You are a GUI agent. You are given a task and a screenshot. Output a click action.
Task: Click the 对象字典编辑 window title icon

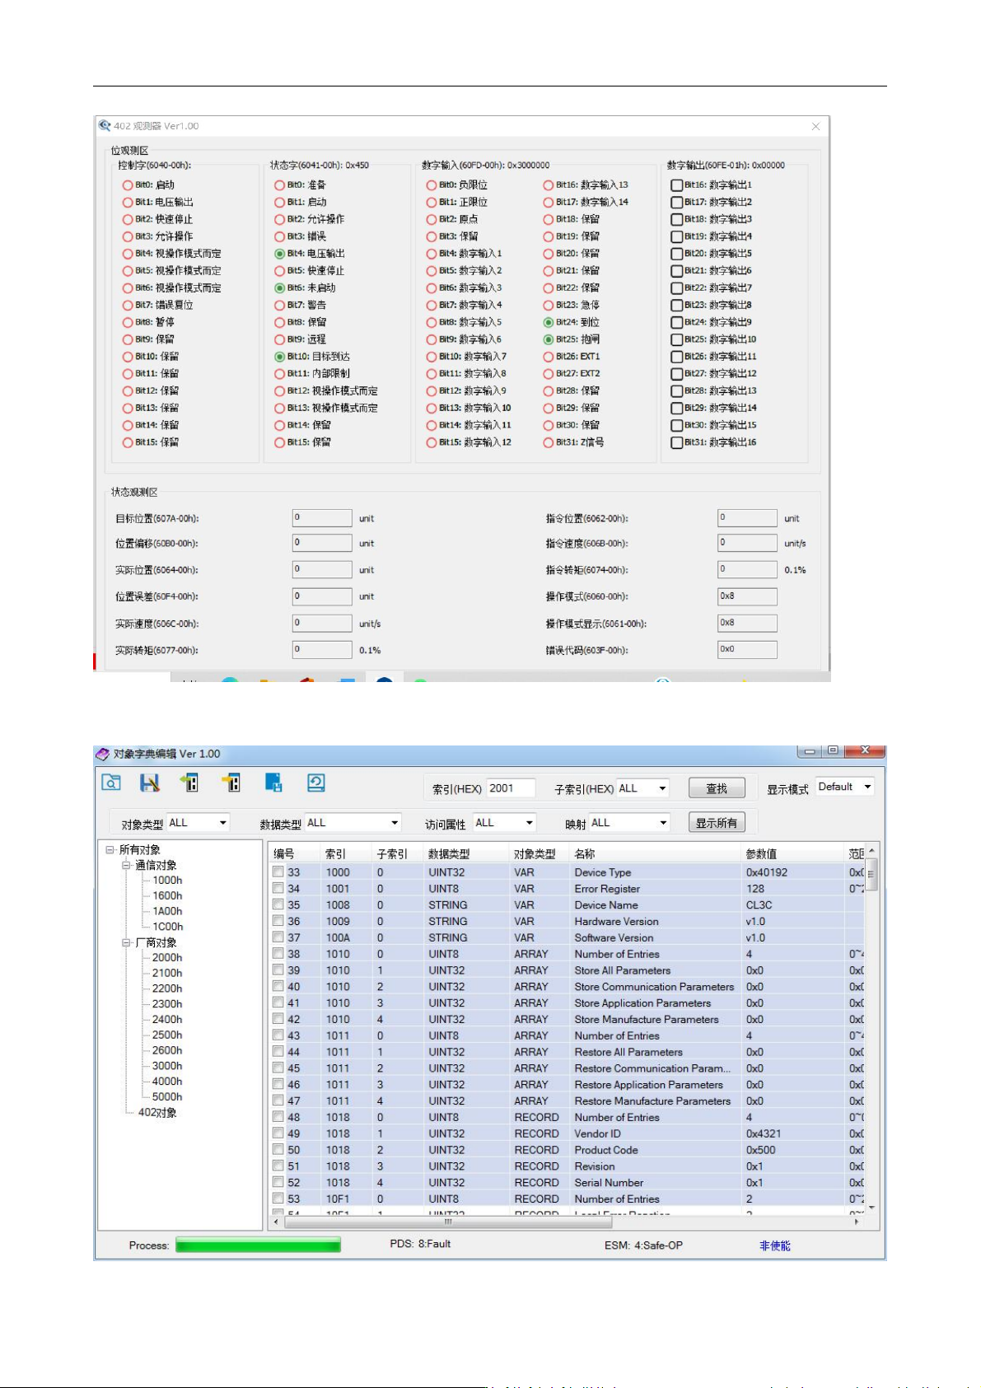click(103, 754)
